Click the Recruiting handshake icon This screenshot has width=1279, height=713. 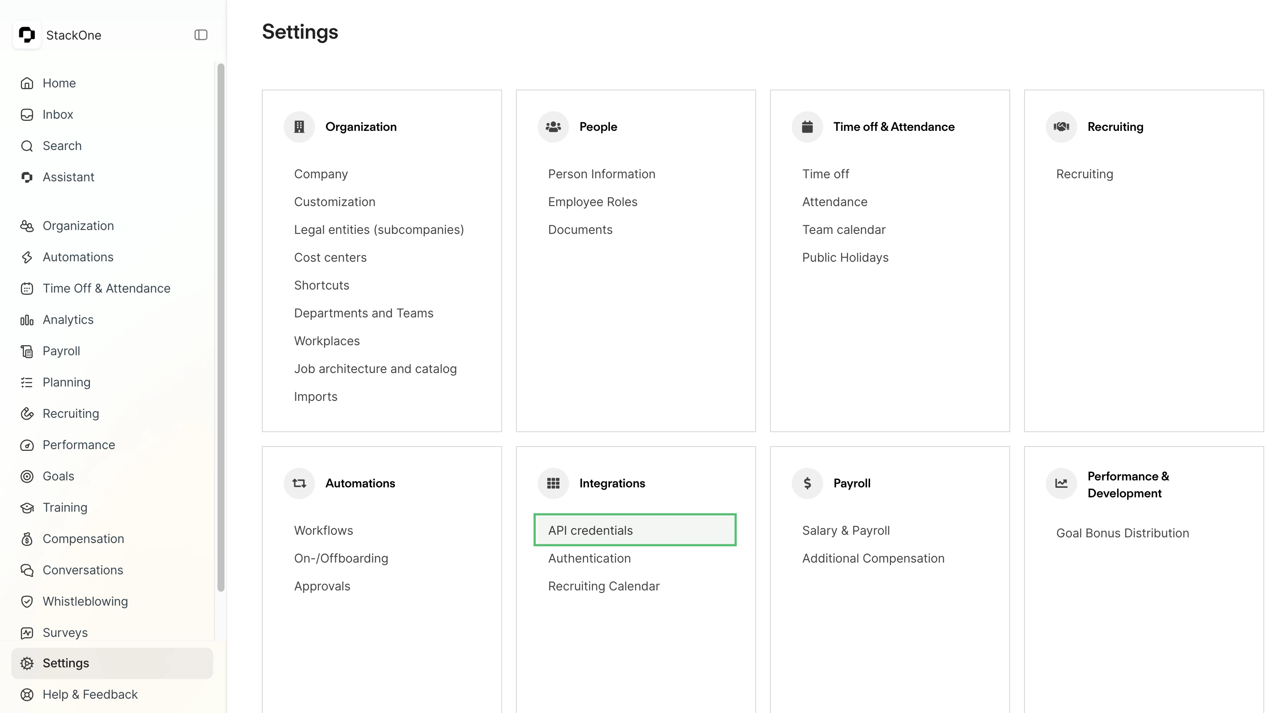(x=1061, y=127)
